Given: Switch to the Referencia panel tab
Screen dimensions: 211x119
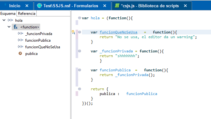Looking at the screenshot, I should (x=27, y=14).
